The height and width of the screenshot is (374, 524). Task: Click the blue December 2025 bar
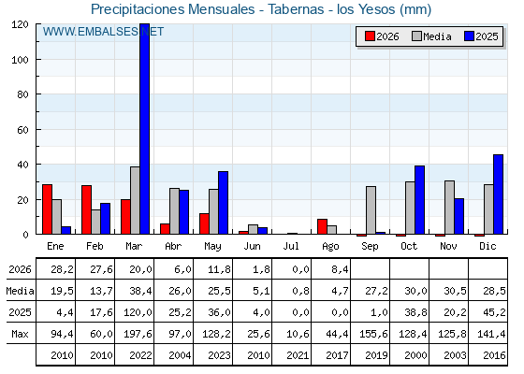pyautogui.click(x=498, y=194)
